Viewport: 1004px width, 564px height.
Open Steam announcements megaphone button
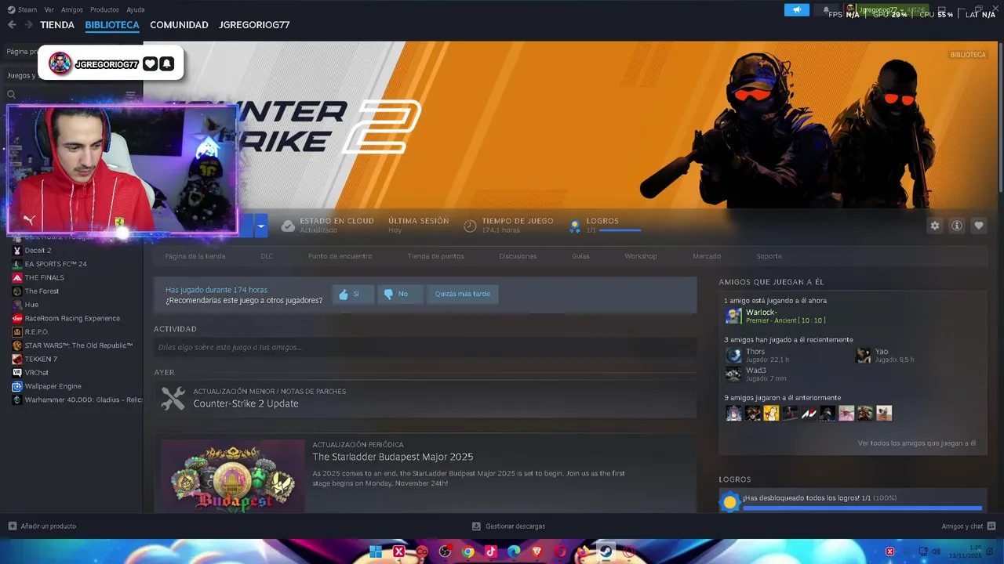click(797, 10)
